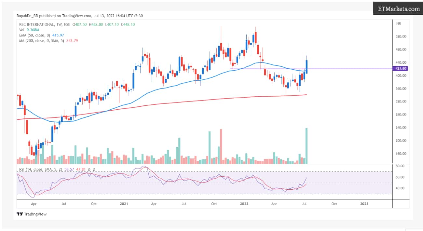Click the INR currency label atop the price scale

398,23
